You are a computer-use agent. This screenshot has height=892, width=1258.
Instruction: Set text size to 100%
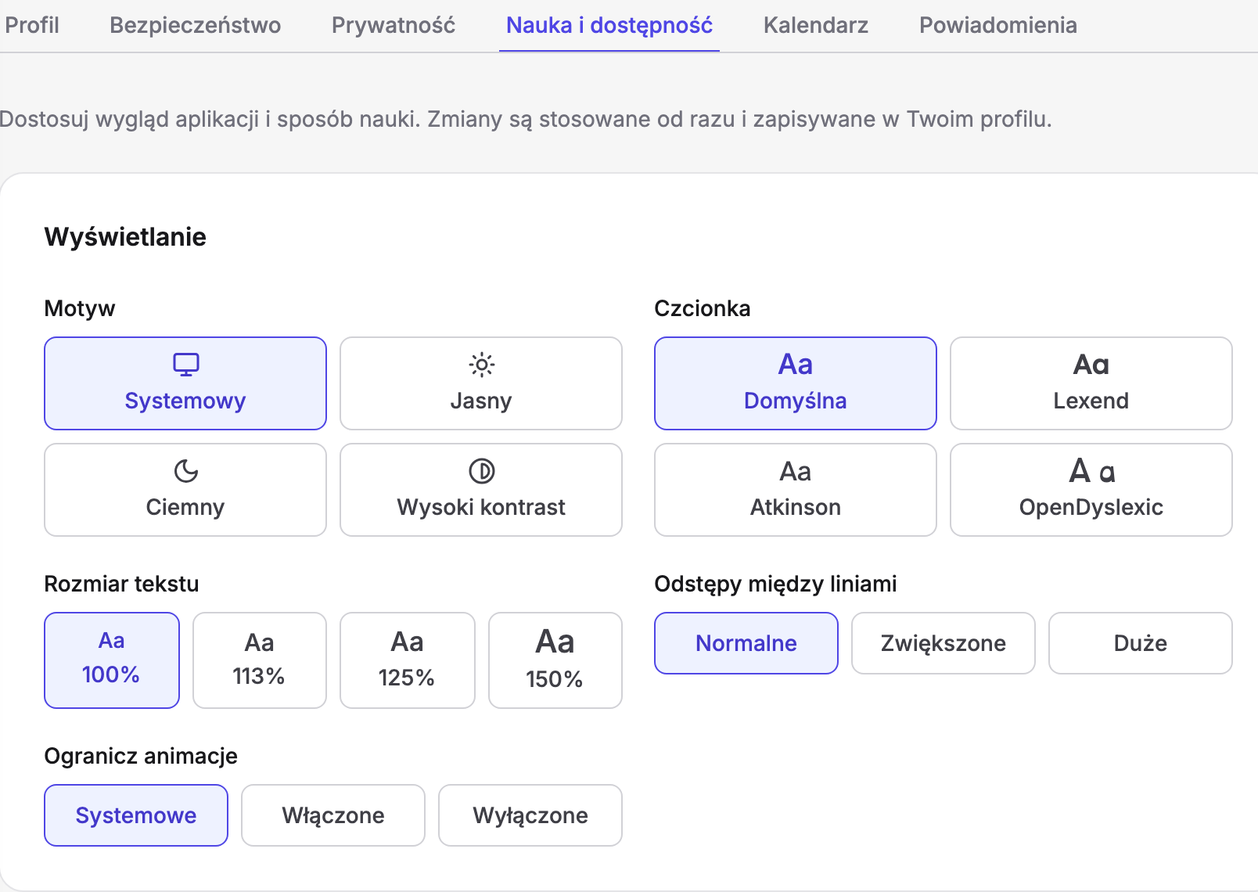[x=112, y=660]
